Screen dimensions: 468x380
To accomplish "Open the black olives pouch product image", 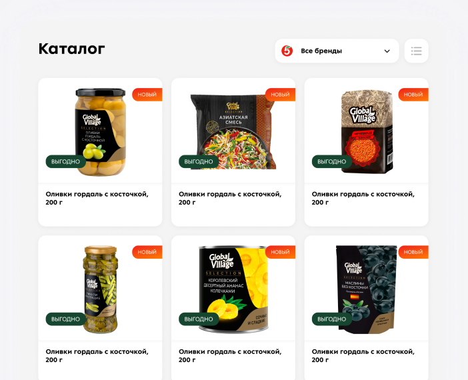I will (367, 289).
